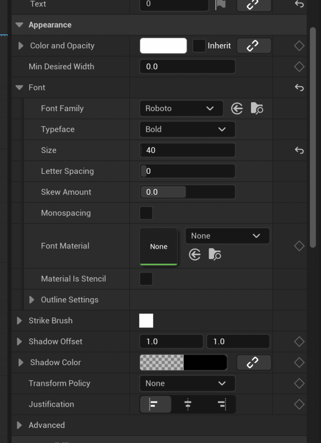
Task: Expand the Outline Settings section
Action: 32,300
